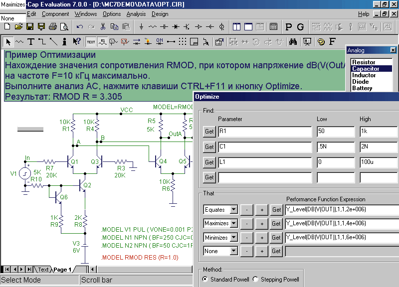The width and height of the screenshot is (399, 287).
Task: Open the Windows menu
Action: pyautogui.click(x=86, y=14)
